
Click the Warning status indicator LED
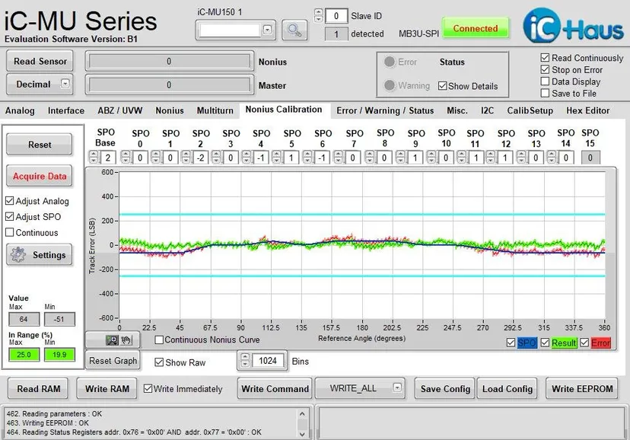point(389,85)
